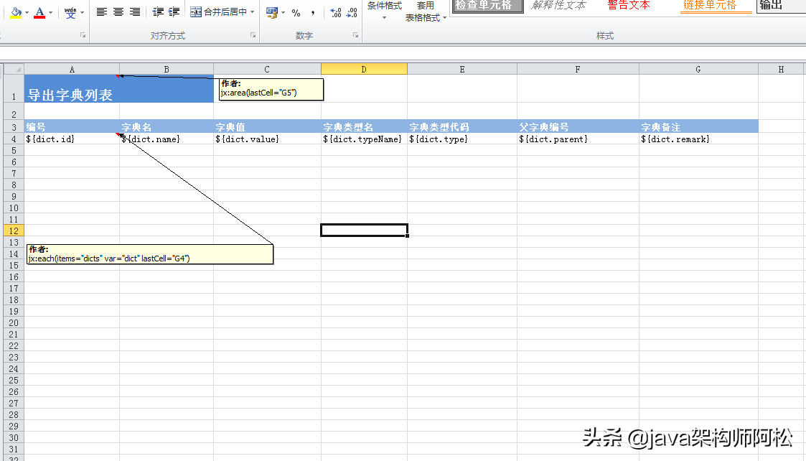Select the ${dict.id} cell
The width and height of the screenshot is (806, 461).
coord(72,139)
